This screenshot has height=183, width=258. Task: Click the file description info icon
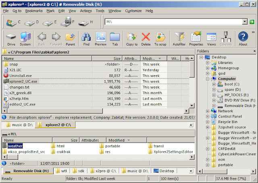point(4,117)
